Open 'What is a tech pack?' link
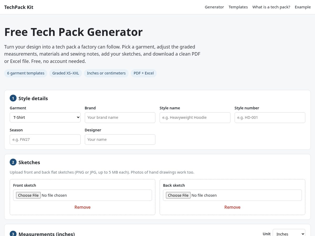The image size is (315, 236). [271, 7]
